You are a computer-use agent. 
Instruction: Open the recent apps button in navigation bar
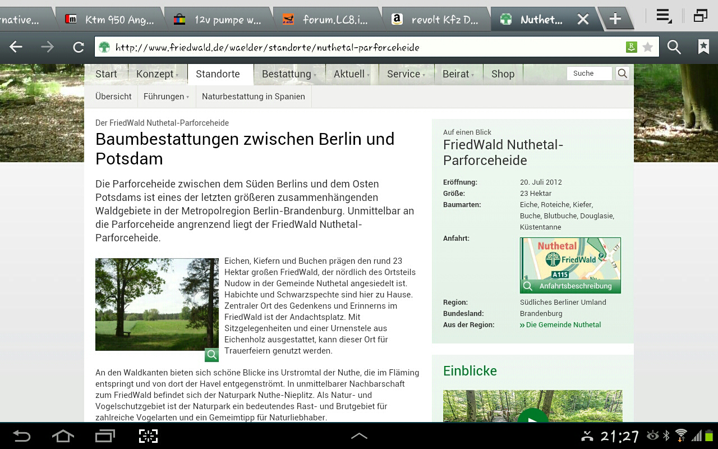point(105,436)
